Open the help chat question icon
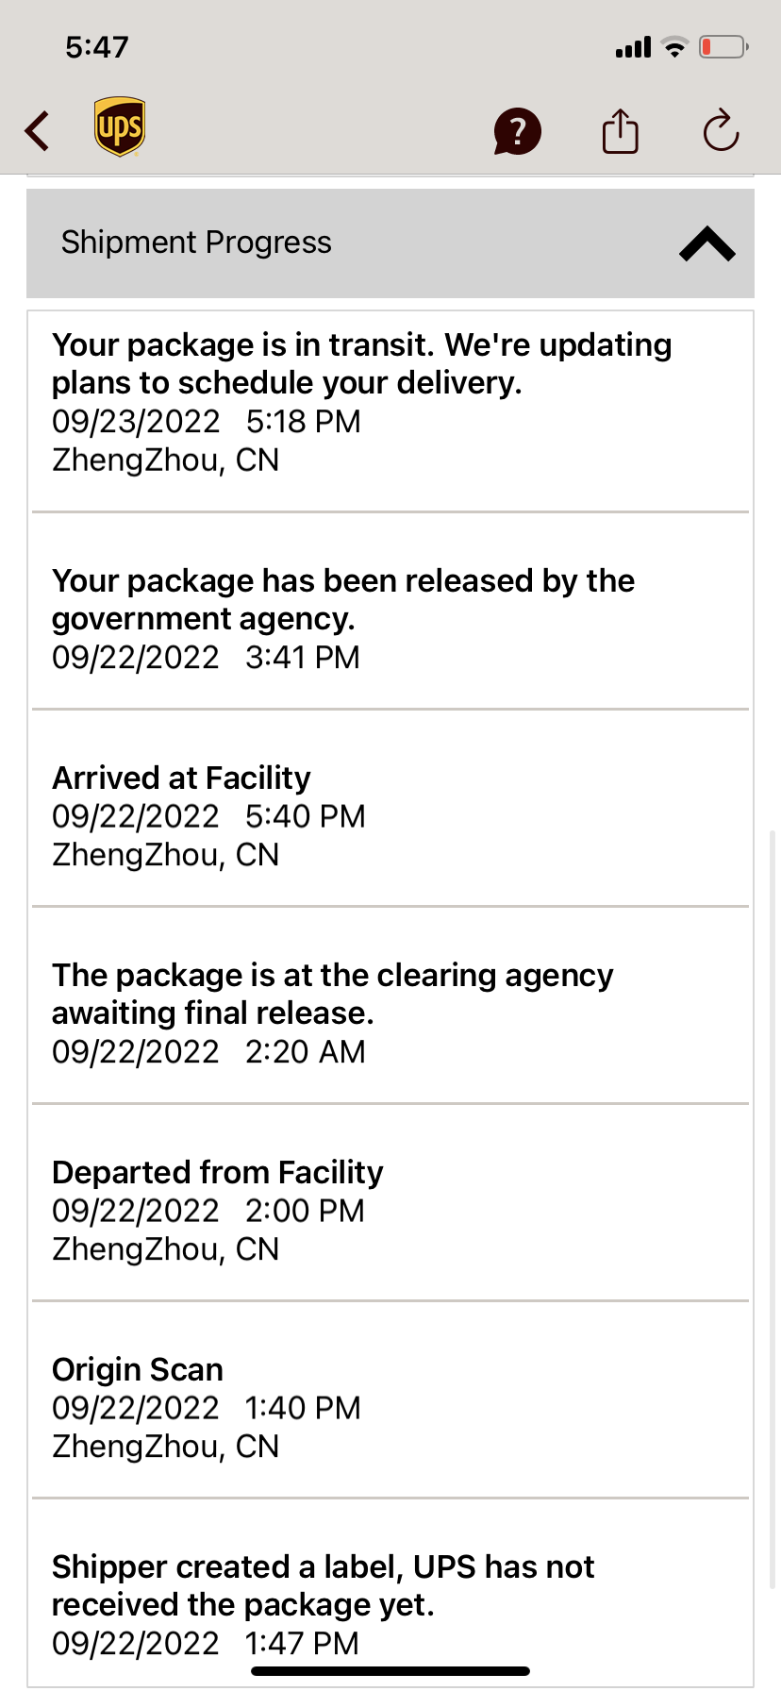 (x=517, y=131)
